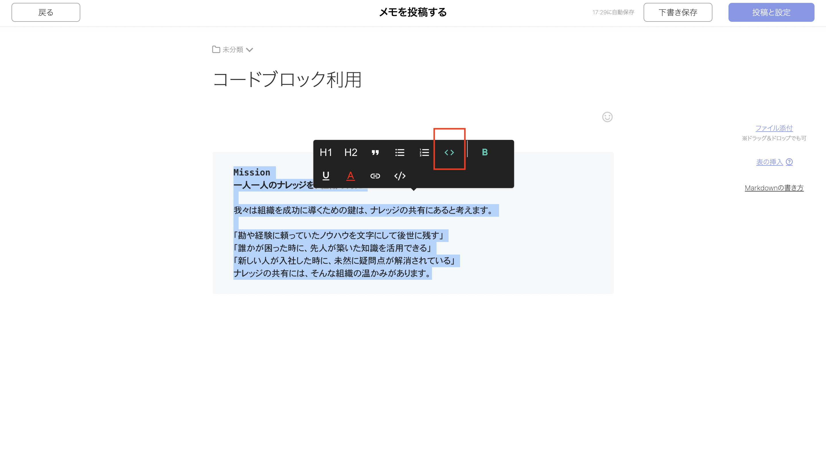Open Markdownの書き方 guide
826x469 pixels.
pyautogui.click(x=774, y=188)
